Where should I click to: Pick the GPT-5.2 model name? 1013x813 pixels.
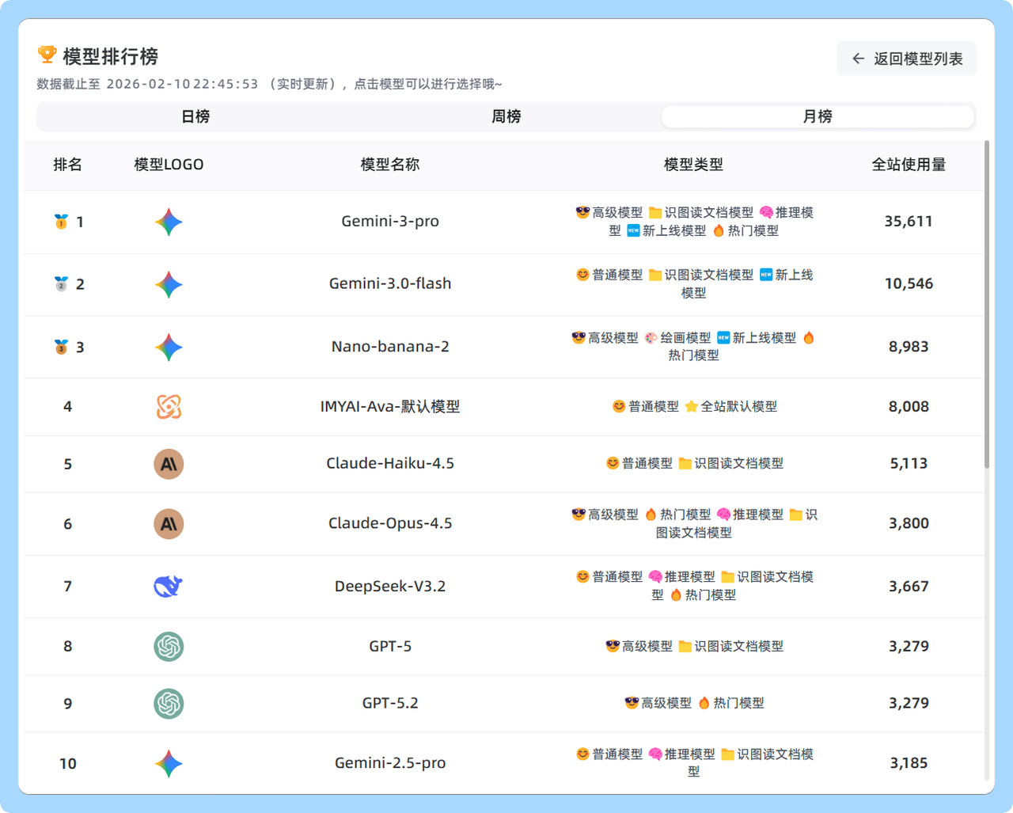(390, 704)
